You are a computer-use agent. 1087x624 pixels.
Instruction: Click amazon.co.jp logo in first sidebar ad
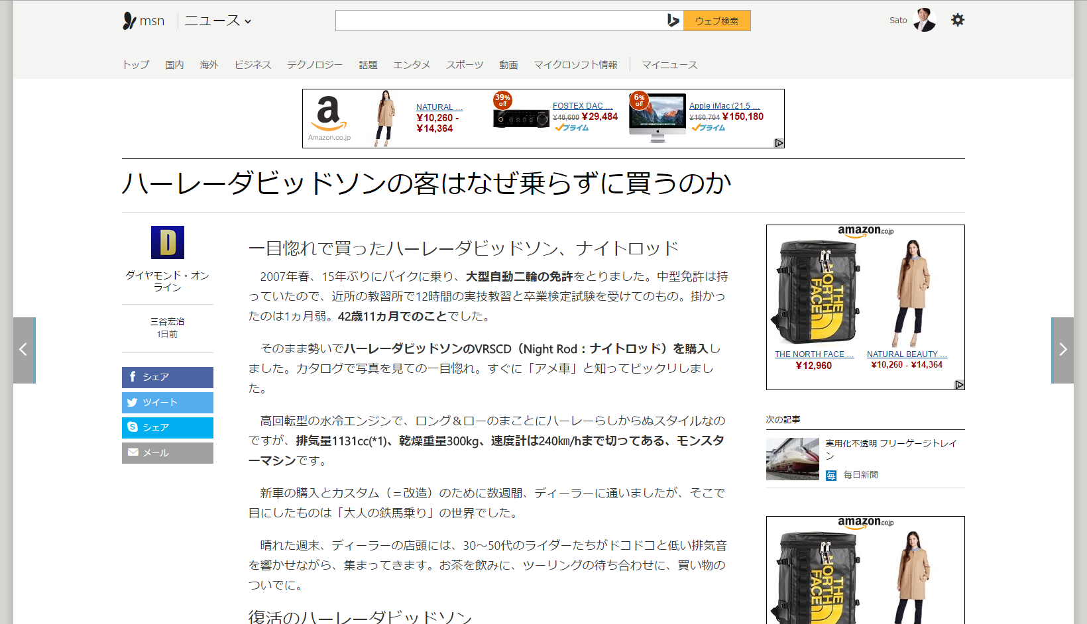tap(866, 231)
